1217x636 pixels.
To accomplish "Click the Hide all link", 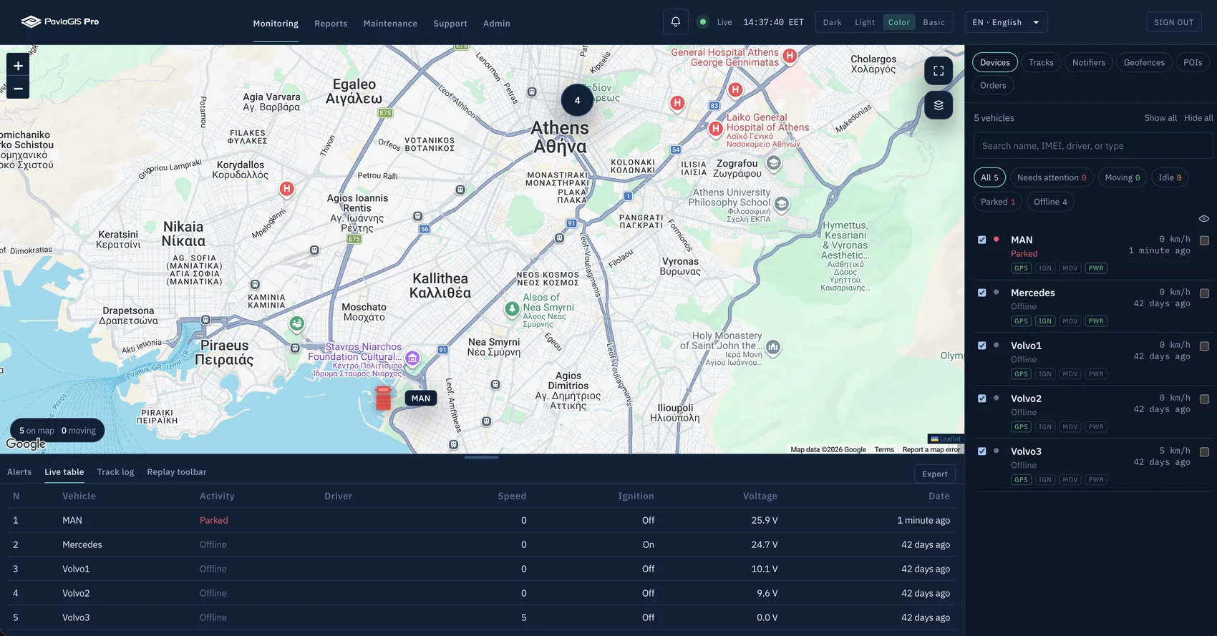I will click(x=1198, y=118).
